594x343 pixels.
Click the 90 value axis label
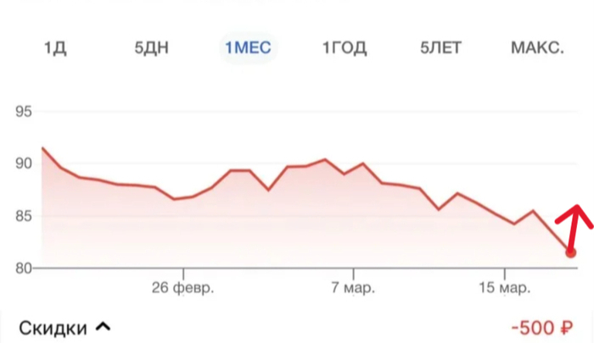point(24,163)
